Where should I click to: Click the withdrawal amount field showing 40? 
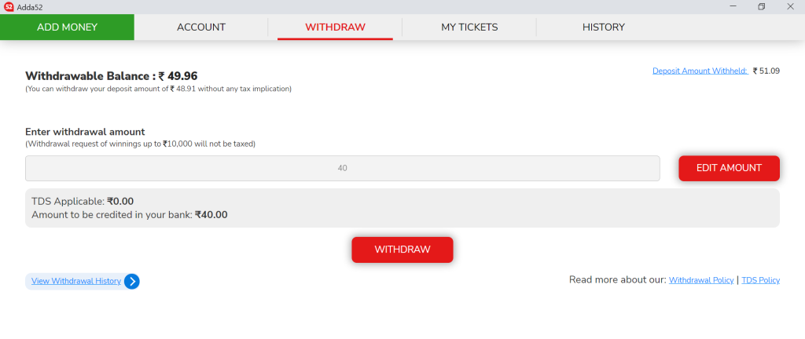[343, 168]
